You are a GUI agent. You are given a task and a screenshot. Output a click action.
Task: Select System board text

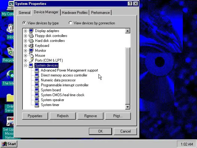pyautogui.click(x=51, y=90)
